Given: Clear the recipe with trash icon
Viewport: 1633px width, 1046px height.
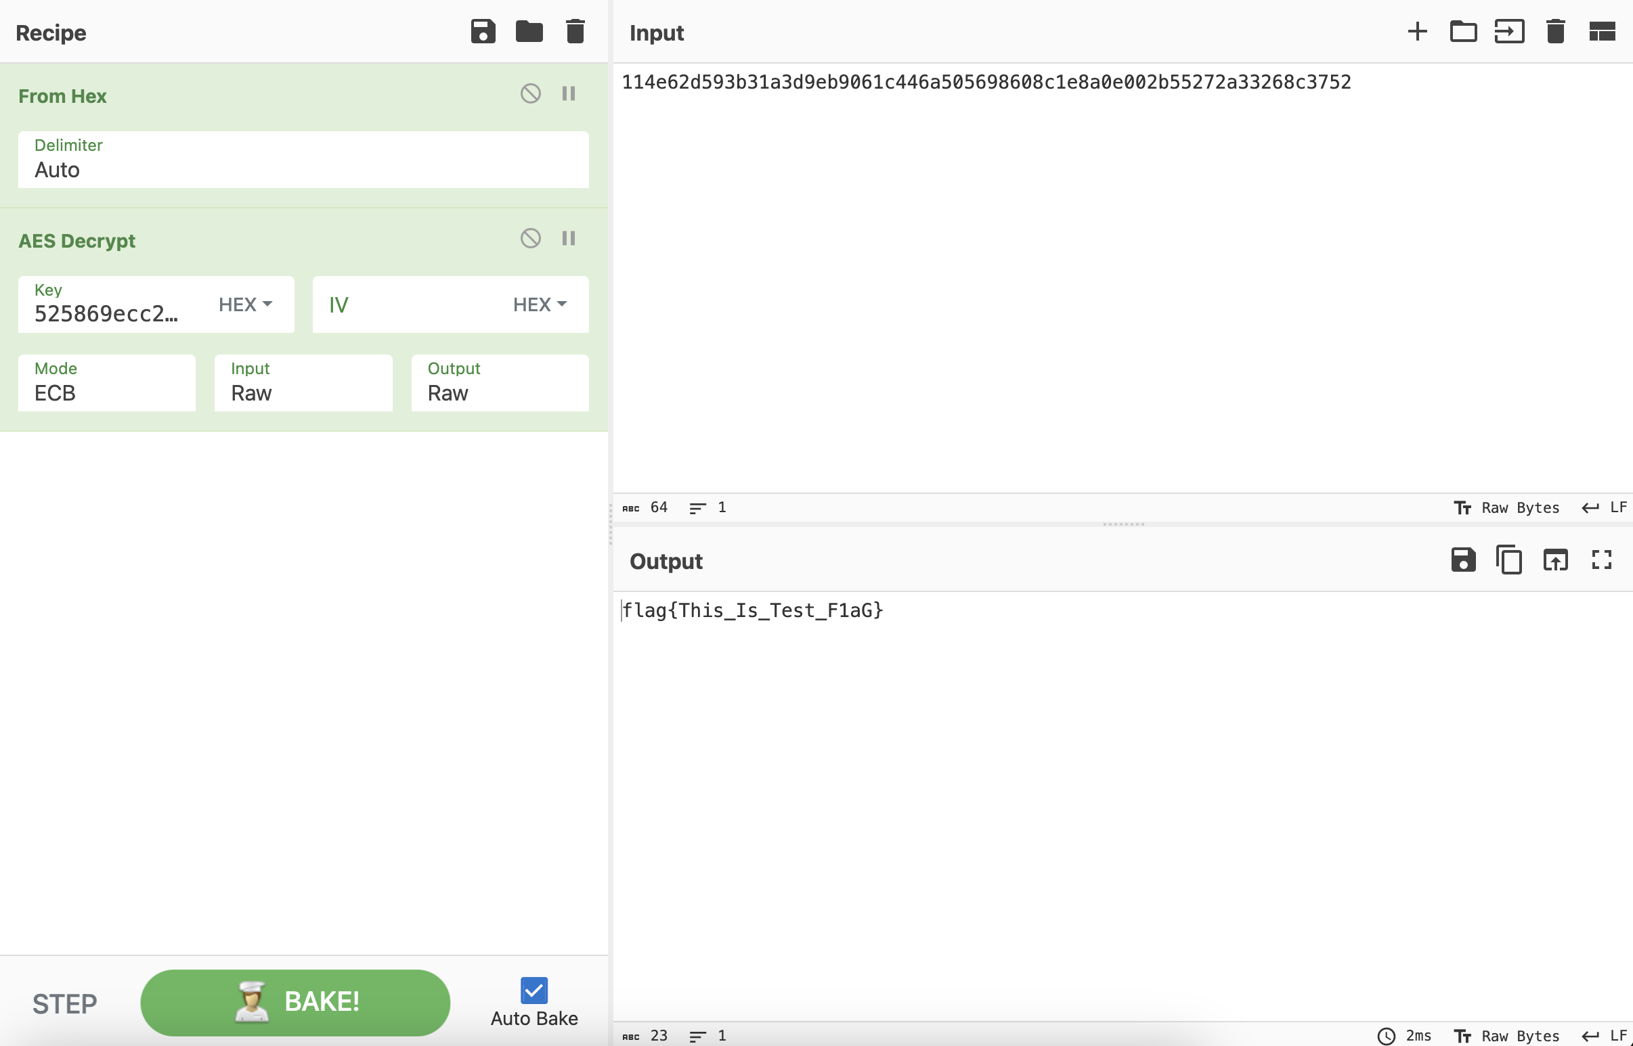Looking at the screenshot, I should coord(575,32).
